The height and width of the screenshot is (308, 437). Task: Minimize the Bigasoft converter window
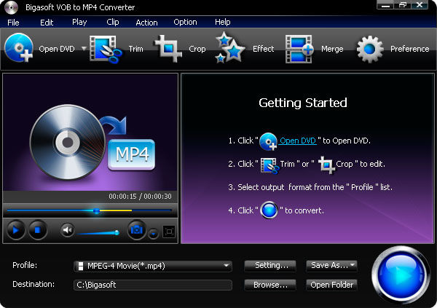[x=385, y=5]
